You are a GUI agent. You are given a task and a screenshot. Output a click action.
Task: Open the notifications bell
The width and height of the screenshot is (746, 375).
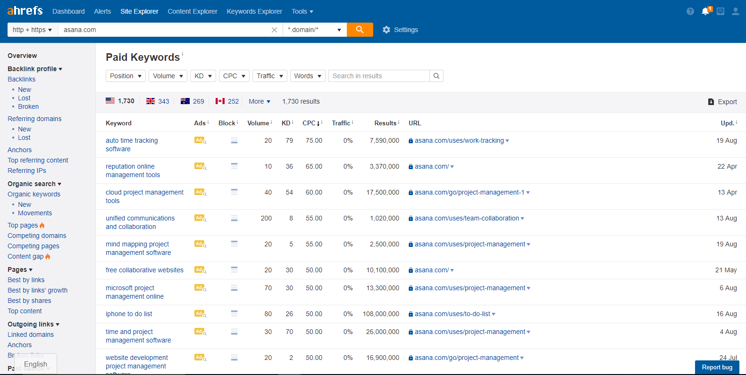[706, 11]
